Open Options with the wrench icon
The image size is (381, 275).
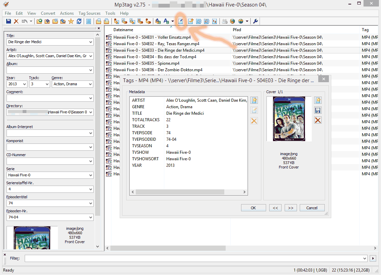tap(255, 21)
